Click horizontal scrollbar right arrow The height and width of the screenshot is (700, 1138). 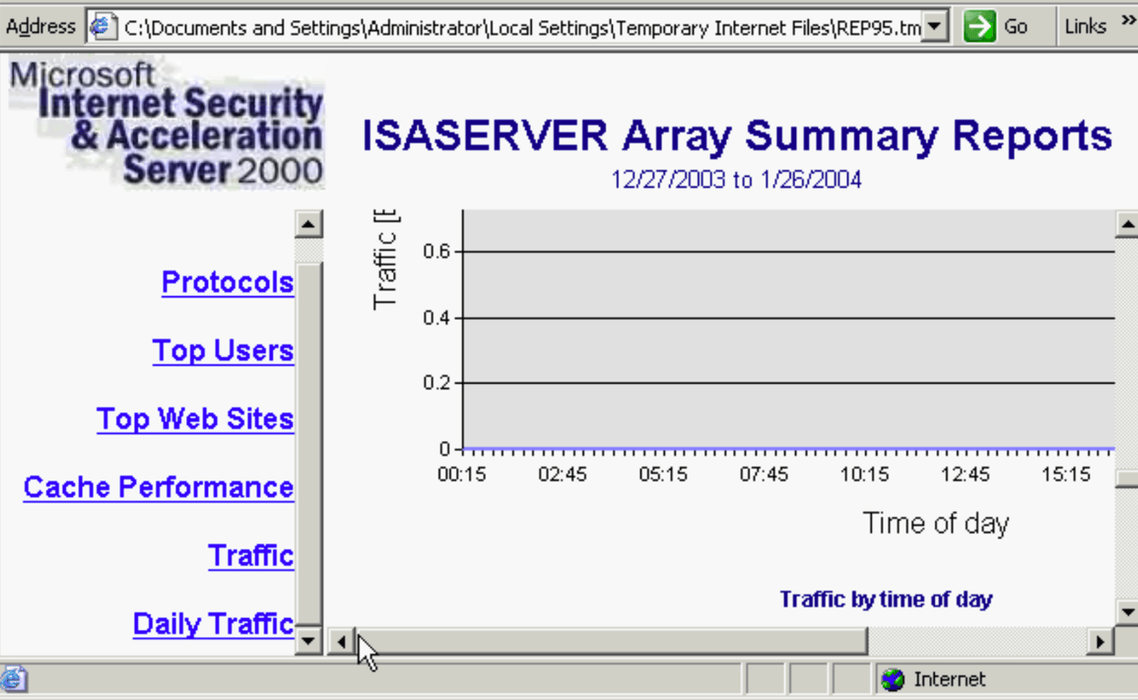pyautogui.click(x=1100, y=642)
